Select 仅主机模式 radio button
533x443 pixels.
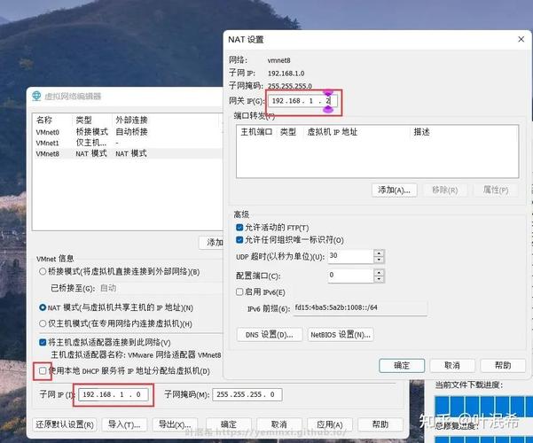pyautogui.click(x=43, y=323)
